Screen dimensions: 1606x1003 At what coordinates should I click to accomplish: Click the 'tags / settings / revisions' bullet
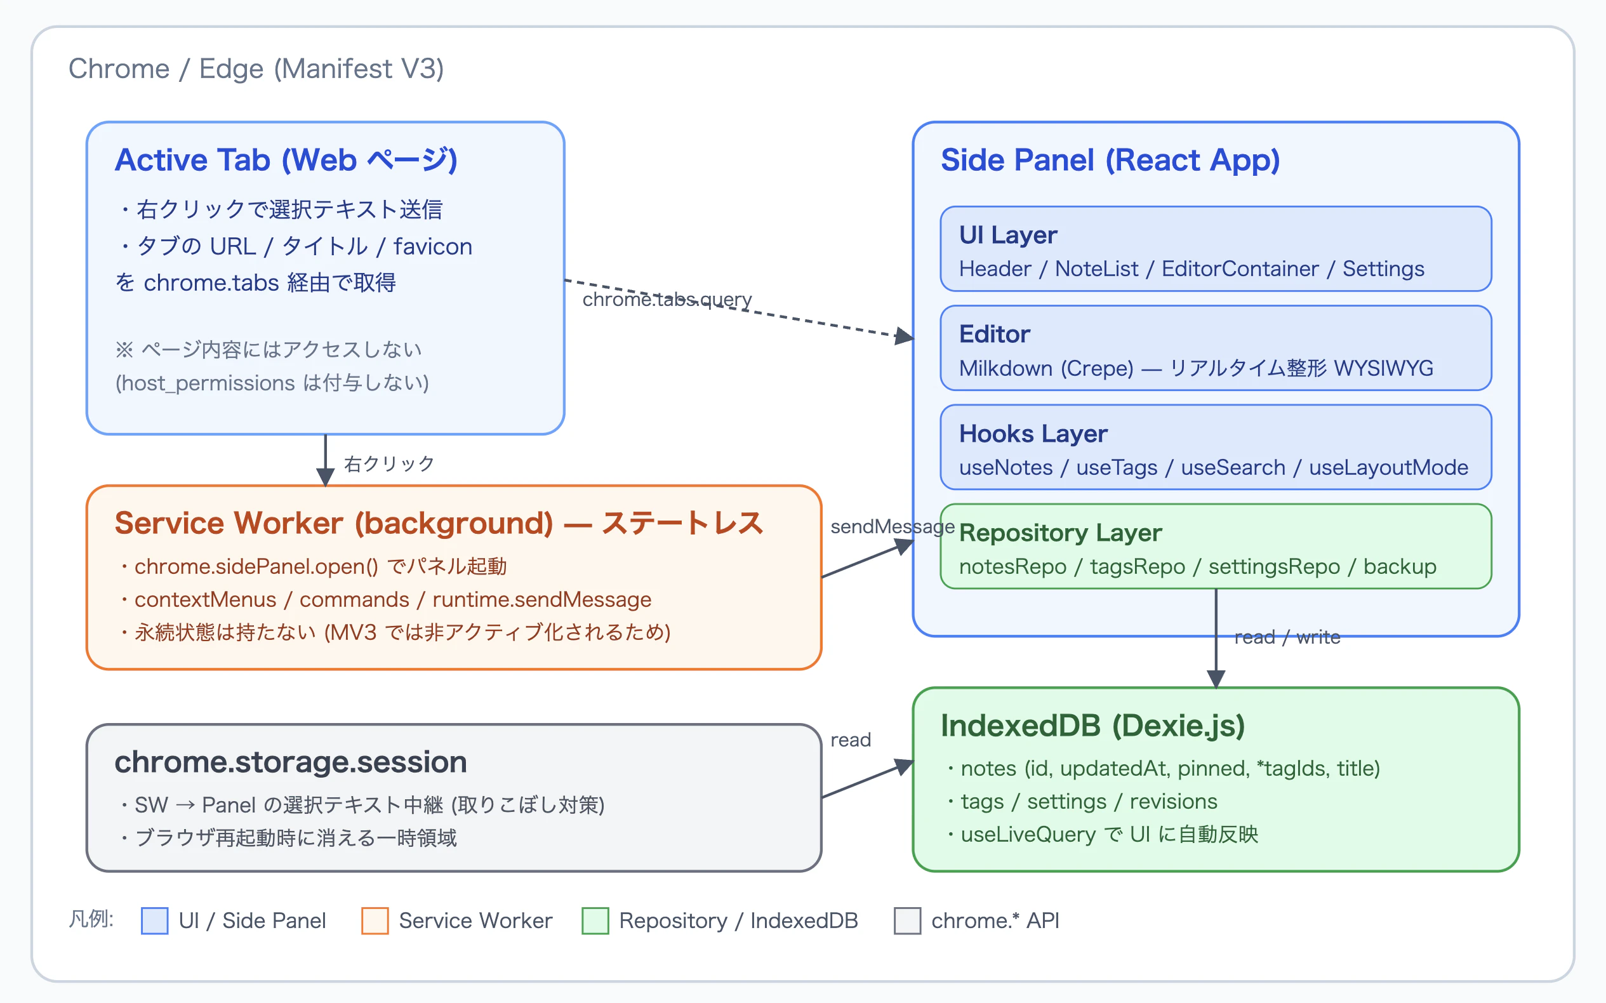pos(1081,801)
